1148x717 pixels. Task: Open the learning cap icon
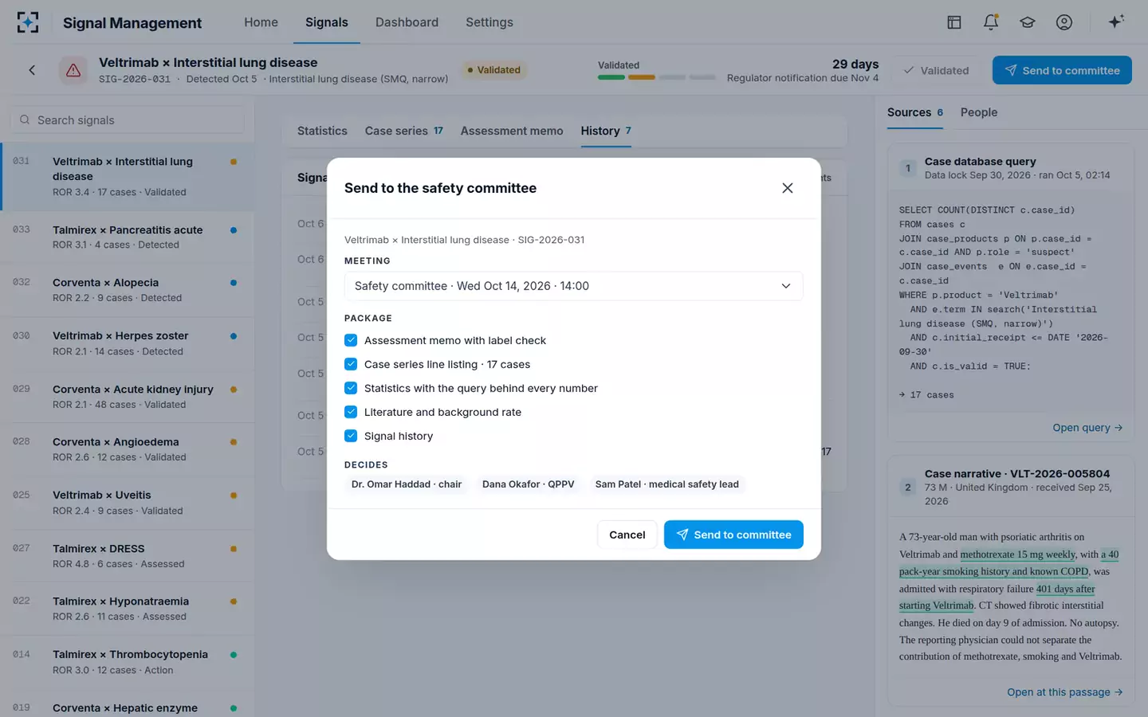click(x=1028, y=22)
